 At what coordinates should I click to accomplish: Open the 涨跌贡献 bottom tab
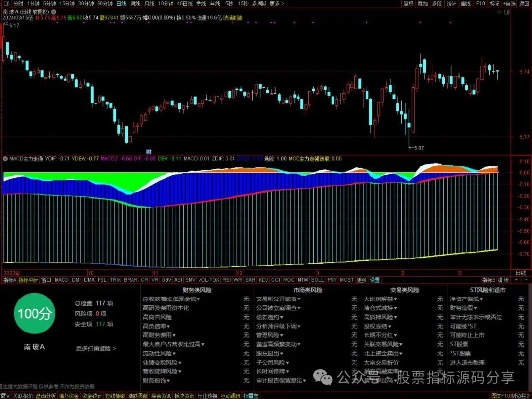pos(138,396)
